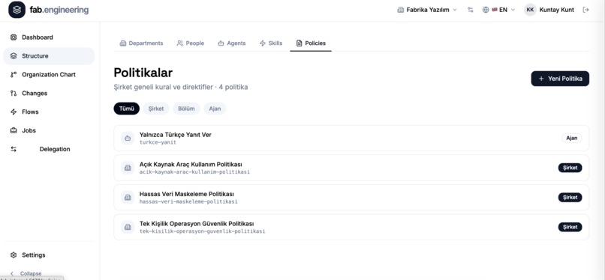Image resolution: width=605 pixels, height=280 pixels.
Task: Open the Fabrika Yazılım organization dropdown
Action: click(427, 10)
